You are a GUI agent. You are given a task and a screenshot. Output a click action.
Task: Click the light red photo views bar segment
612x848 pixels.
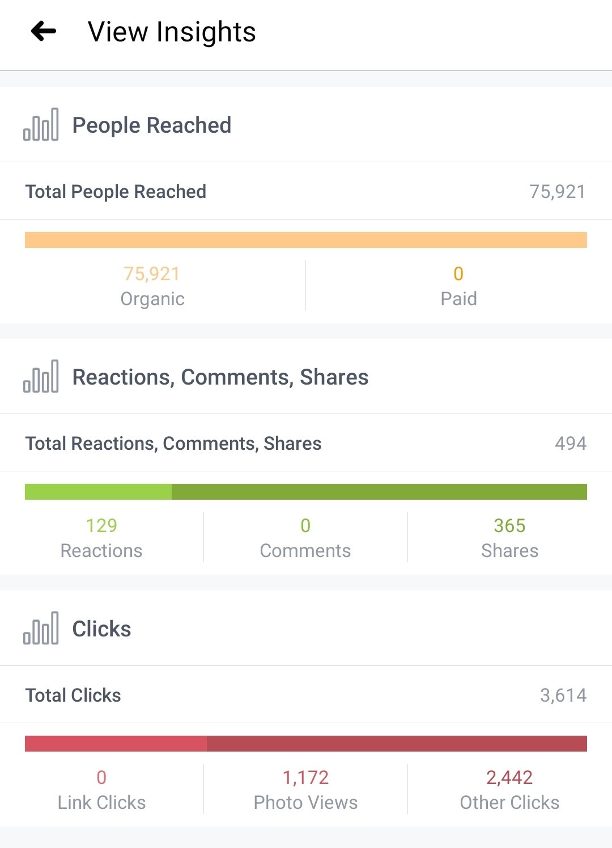click(116, 744)
